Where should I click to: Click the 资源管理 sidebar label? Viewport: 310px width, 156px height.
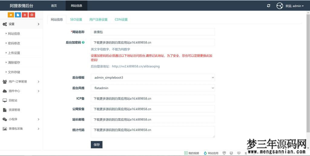pos(14,110)
